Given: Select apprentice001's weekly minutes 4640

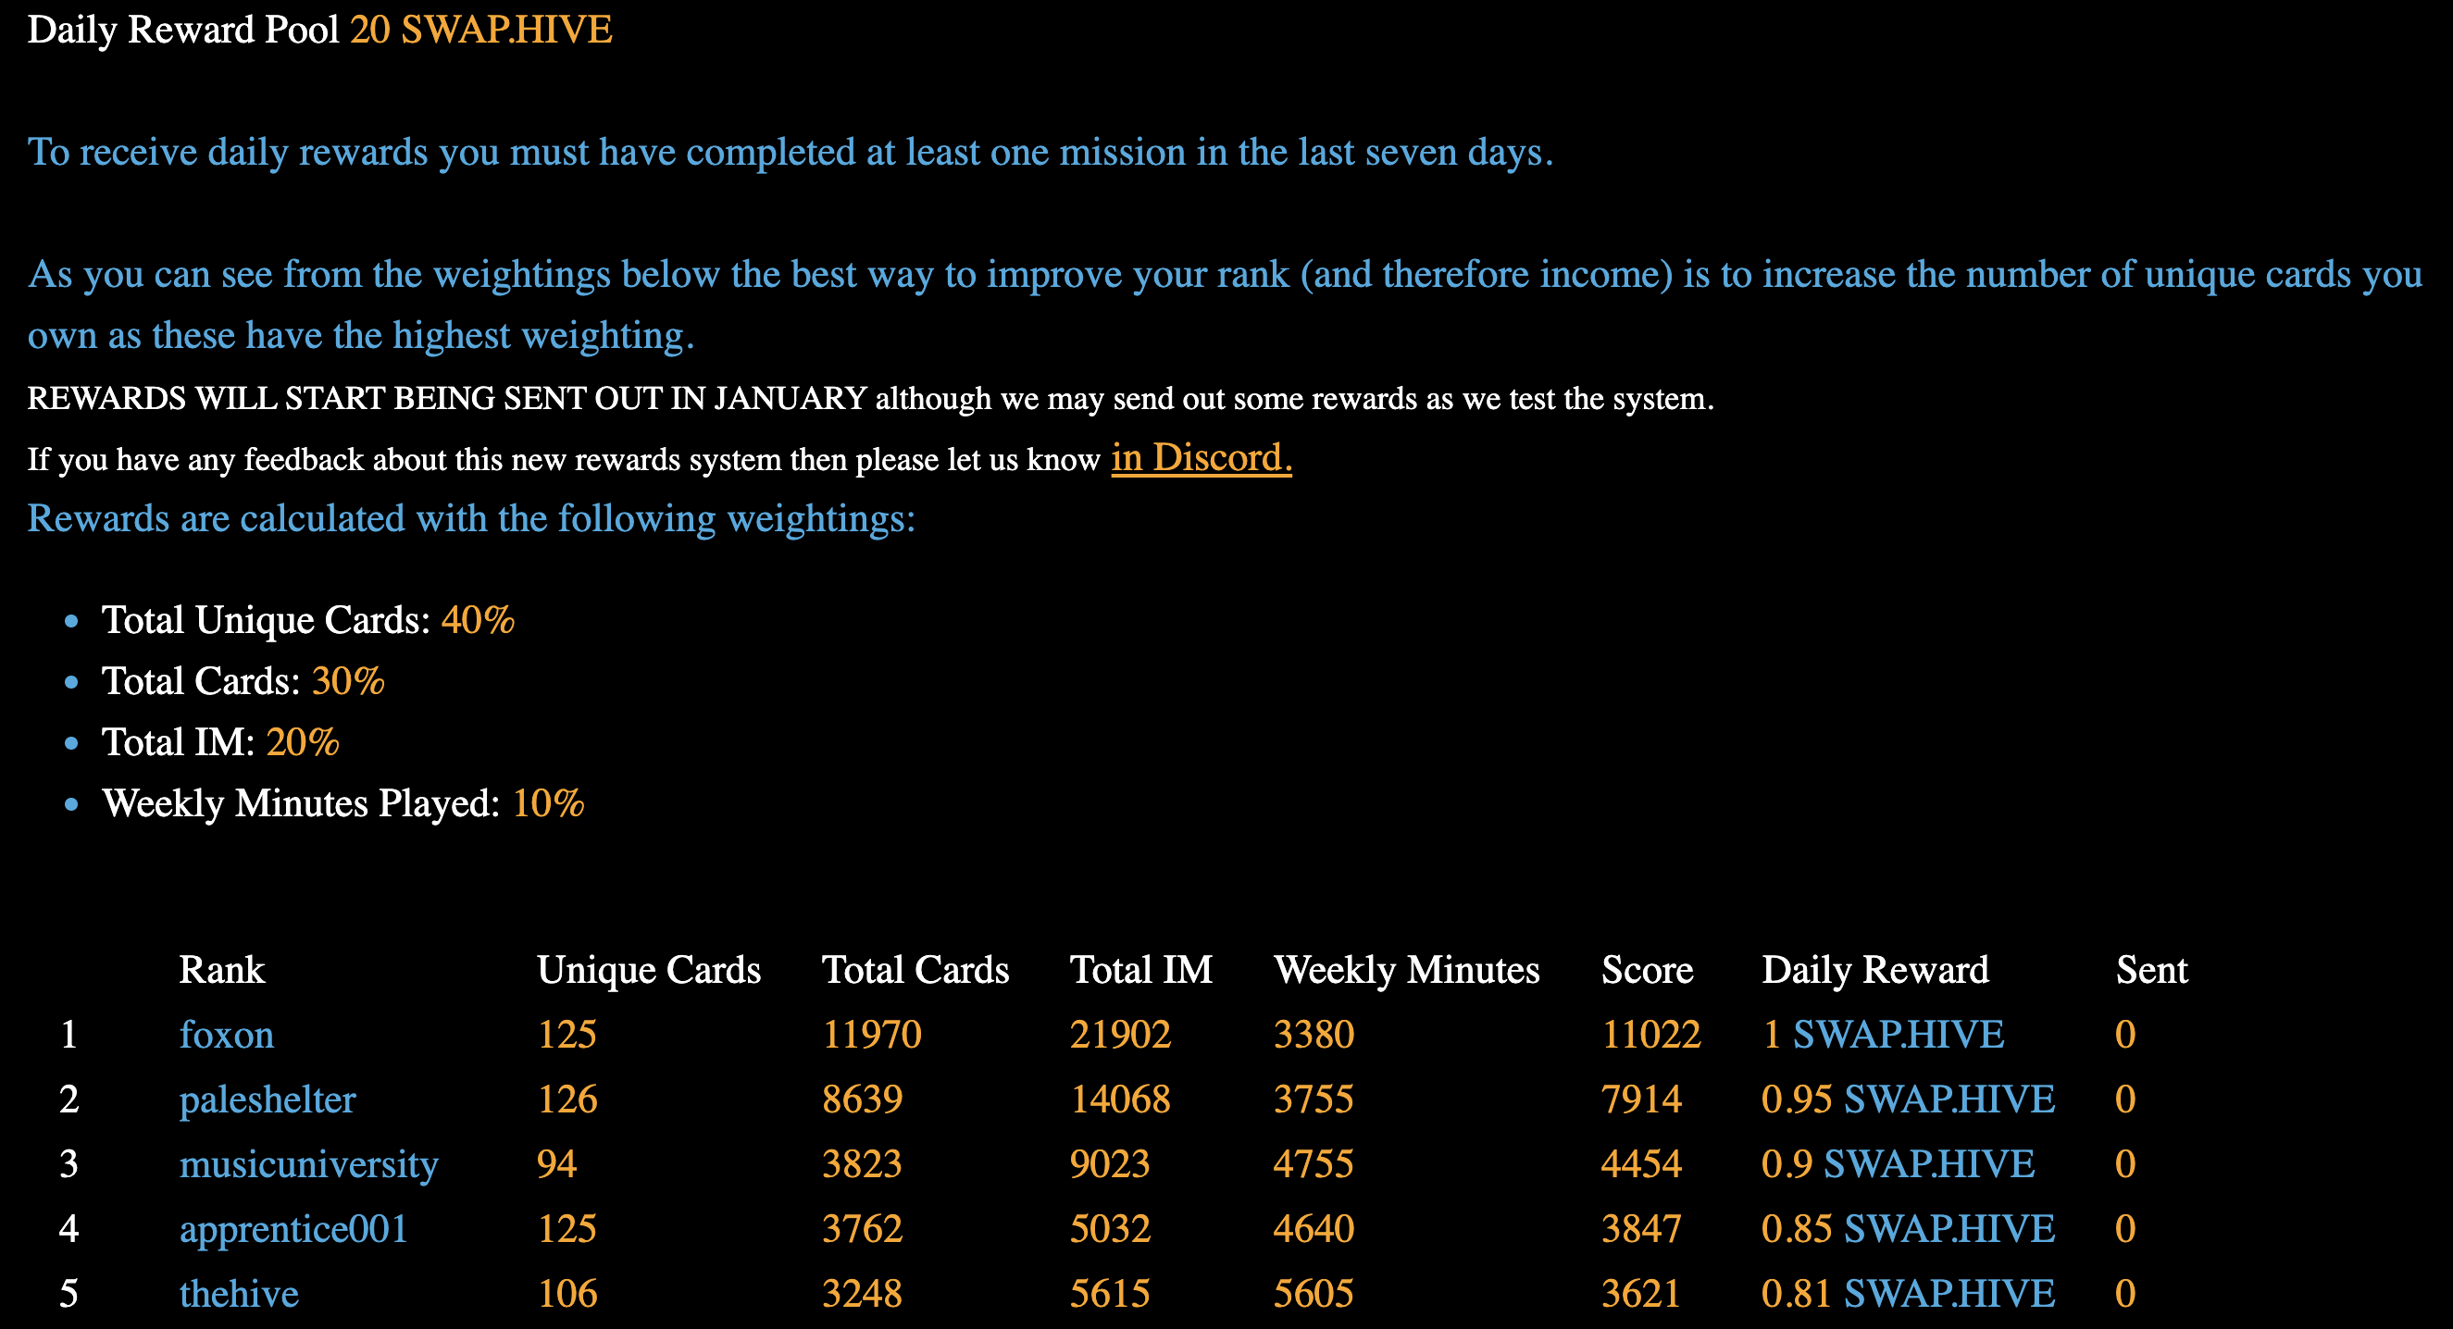Looking at the screenshot, I should click(x=1314, y=1229).
